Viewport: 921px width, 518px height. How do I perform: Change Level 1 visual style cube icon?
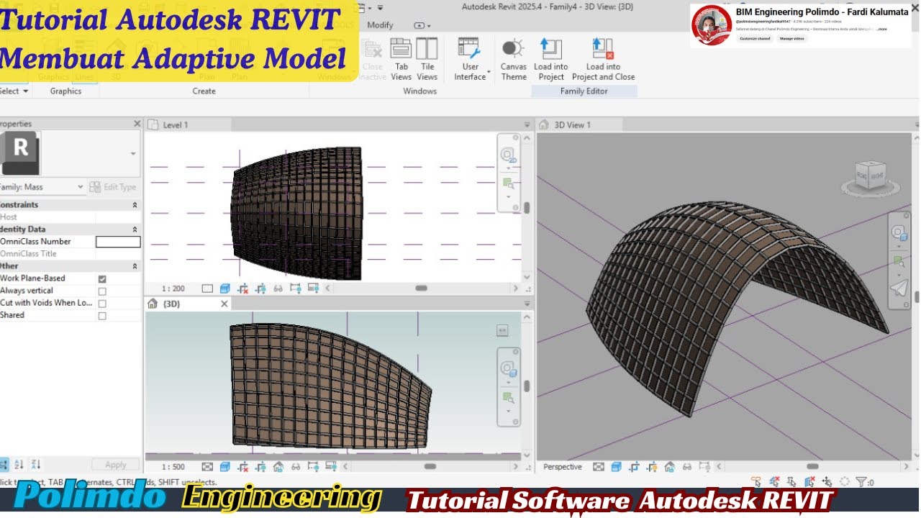coord(224,288)
